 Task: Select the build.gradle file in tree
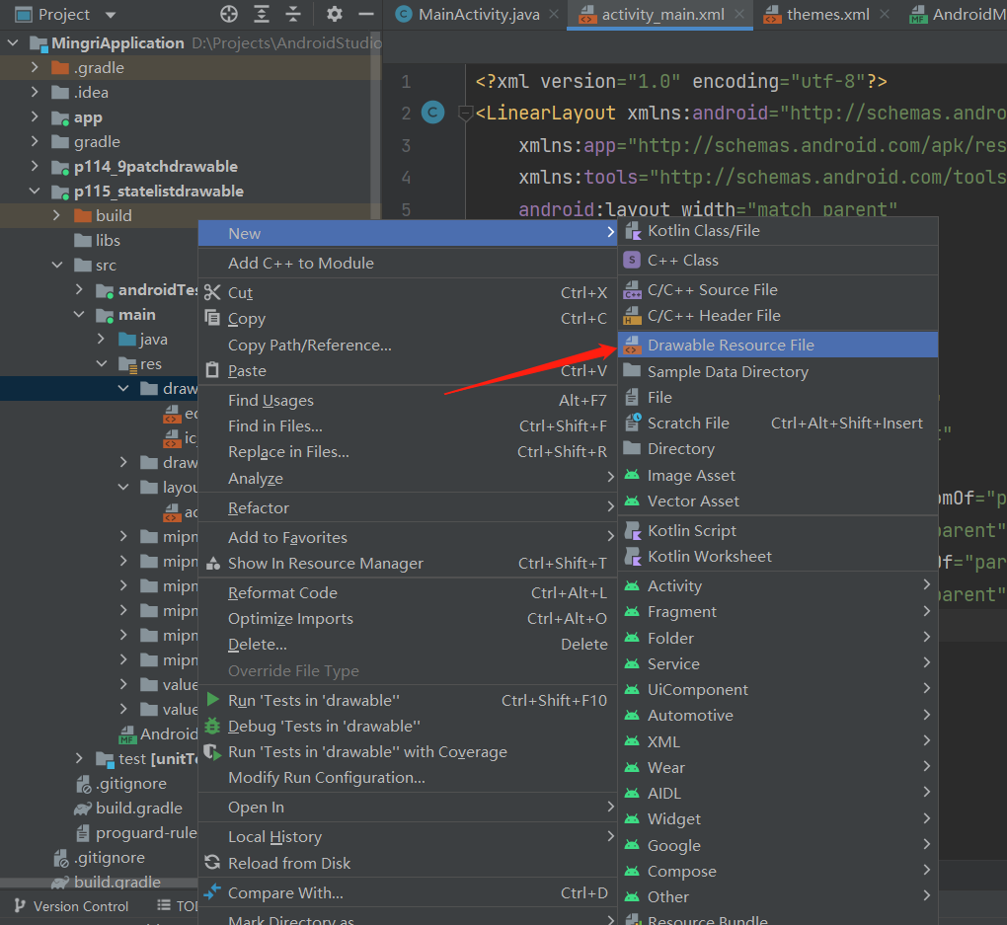click(139, 809)
